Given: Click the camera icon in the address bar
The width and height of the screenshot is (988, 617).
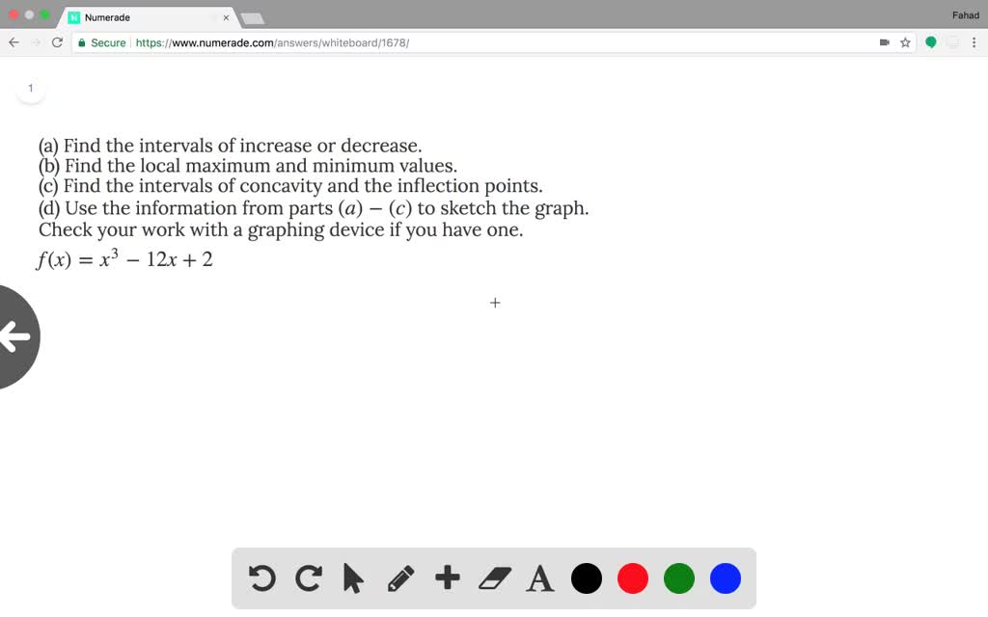Looking at the screenshot, I should coord(884,42).
